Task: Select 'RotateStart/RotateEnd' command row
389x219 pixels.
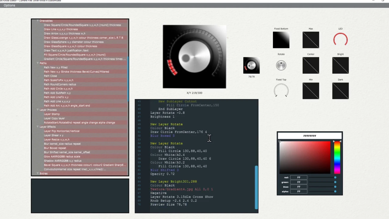Action: click(x=79, y=123)
